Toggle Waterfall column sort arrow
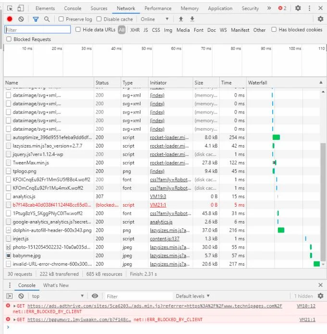327x334 pixels. [321, 83]
